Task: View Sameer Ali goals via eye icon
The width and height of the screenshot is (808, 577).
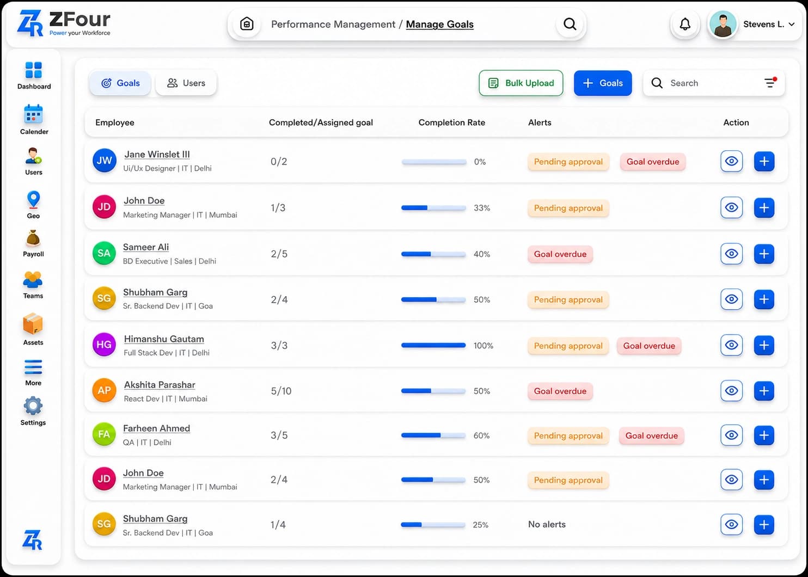Action: (x=731, y=254)
